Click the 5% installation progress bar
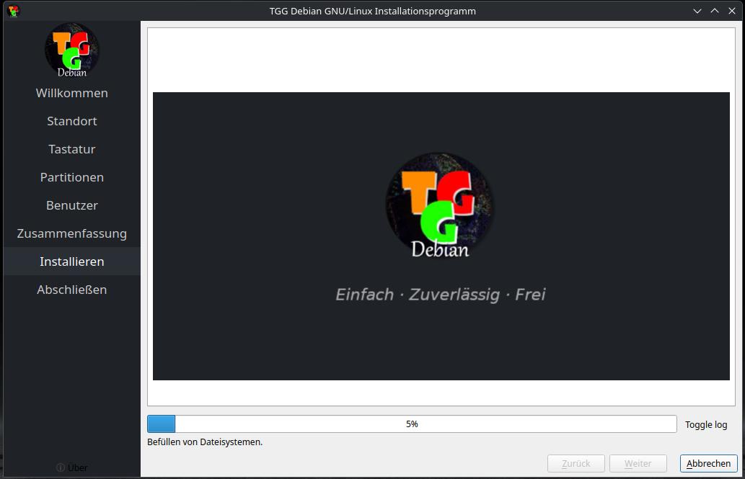 [412, 424]
